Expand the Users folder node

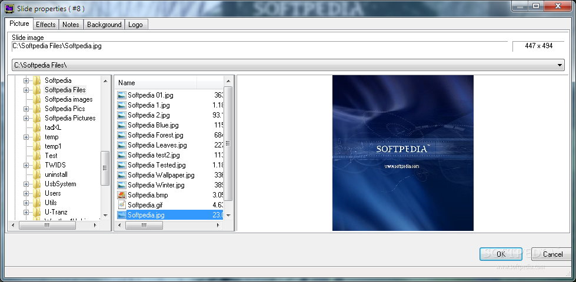26,193
